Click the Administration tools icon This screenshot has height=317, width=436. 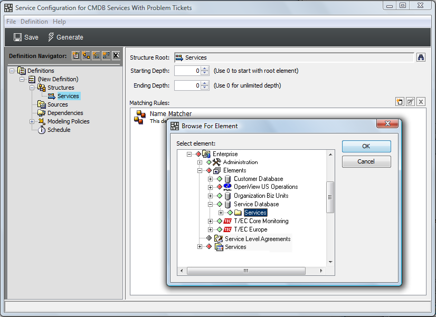click(216, 162)
